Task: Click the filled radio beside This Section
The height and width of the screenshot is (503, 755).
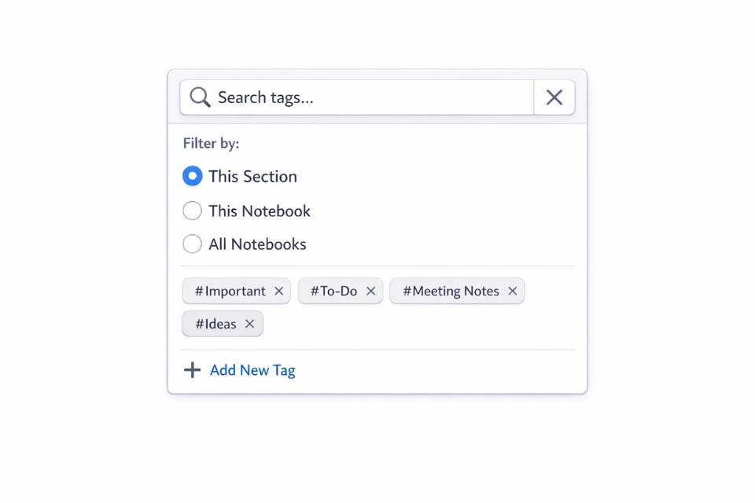Action: [x=192, y=176]
